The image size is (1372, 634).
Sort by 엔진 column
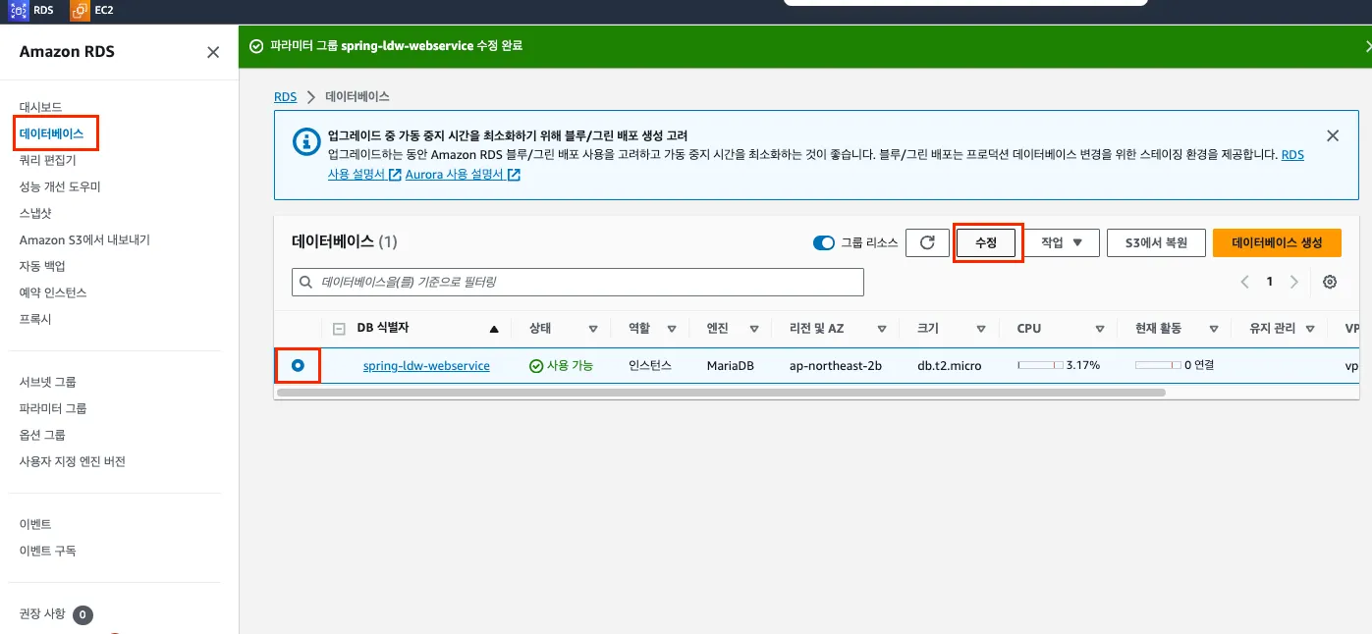point(753,329)
